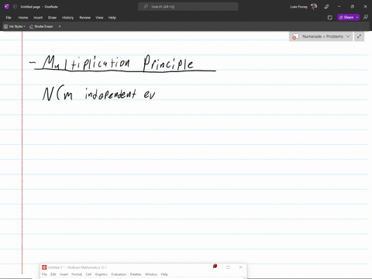Click the purple Share button
The height and width of the screenshot is (279, 372).
[x=346, y=17]
